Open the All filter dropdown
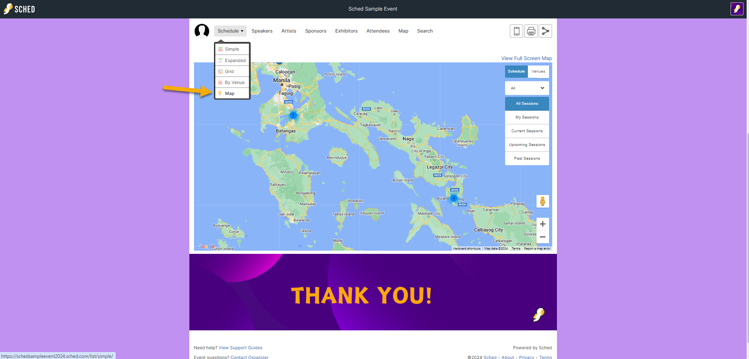 (x=527, y=88)
